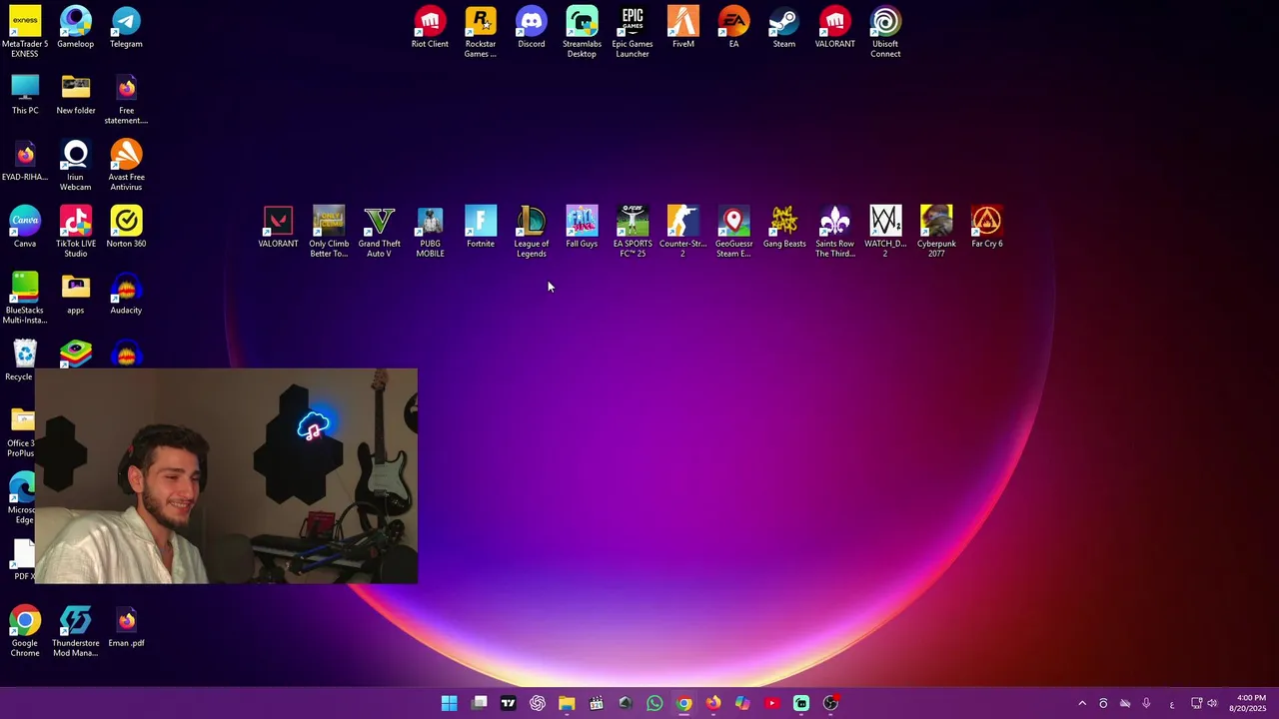
Task: Launch Far Cry 6 shortcut
Action: click(986, 227)
